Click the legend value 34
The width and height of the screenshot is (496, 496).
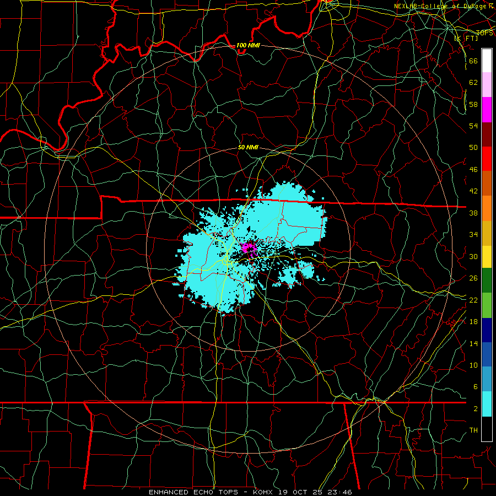pos(473,234)
